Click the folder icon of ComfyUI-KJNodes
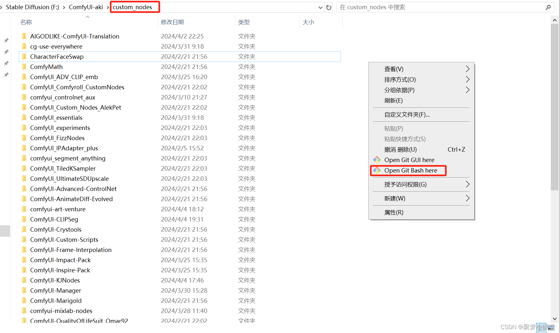Screen dimensions: 560x333 (24, 280)
